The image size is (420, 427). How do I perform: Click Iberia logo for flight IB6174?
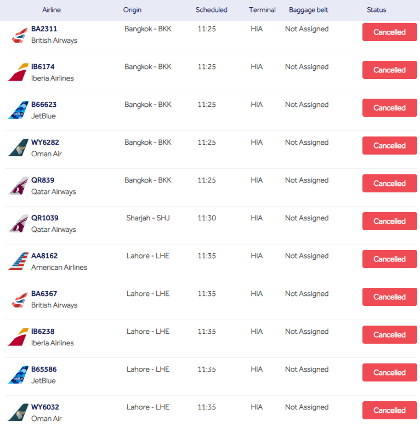(x=18, y=72)
